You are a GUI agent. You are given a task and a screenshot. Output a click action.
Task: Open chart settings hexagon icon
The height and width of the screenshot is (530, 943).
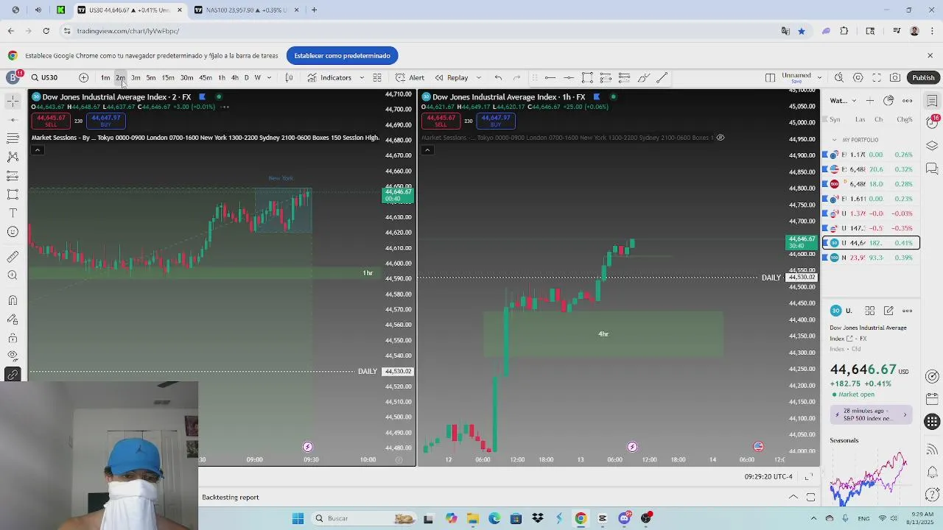[858, 77]
